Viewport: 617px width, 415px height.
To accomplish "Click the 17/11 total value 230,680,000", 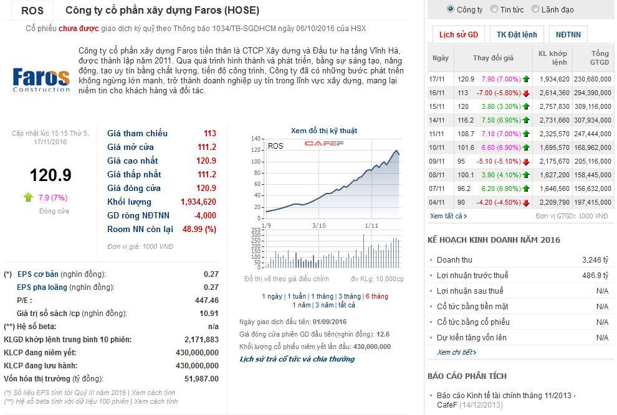I will tap(592, 79).
